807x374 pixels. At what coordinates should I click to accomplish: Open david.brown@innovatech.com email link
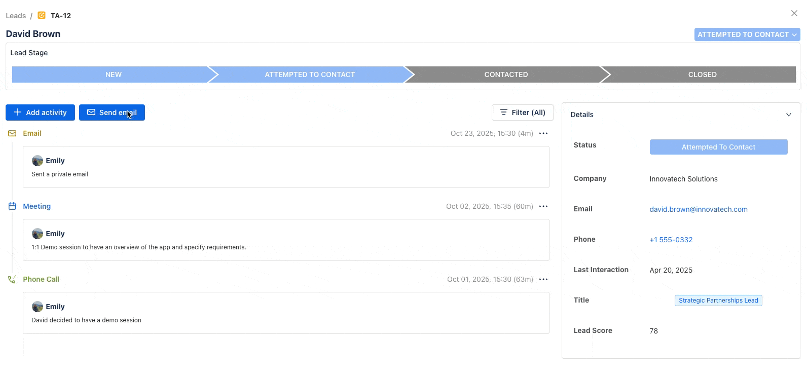point(698,209)
